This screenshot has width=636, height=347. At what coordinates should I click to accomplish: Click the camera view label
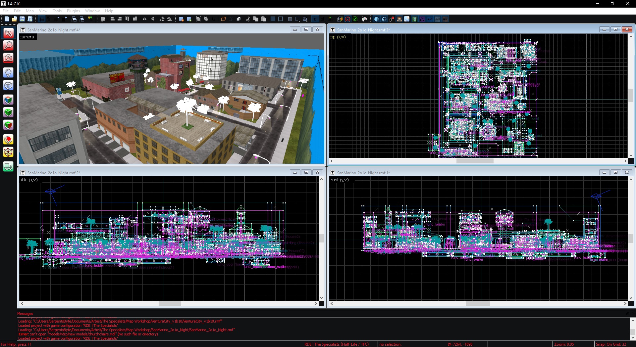(27, 37)
